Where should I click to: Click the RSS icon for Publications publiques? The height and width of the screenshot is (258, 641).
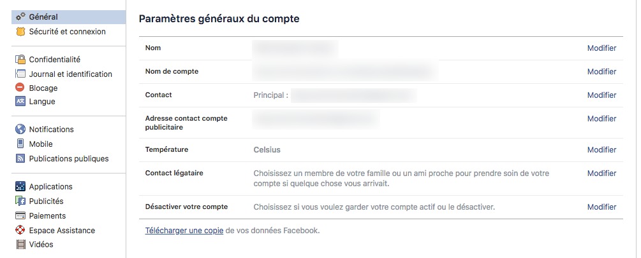pos(20,159)
